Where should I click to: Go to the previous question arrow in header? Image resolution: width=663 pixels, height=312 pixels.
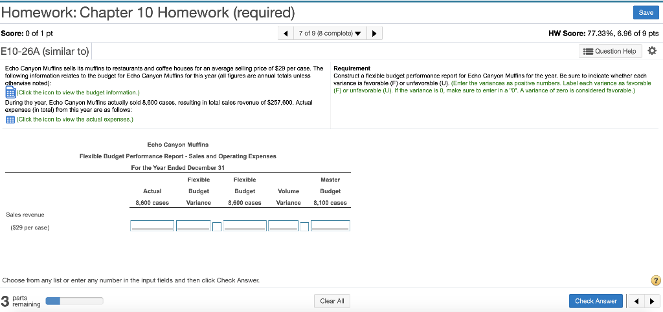tap(286, 34)
